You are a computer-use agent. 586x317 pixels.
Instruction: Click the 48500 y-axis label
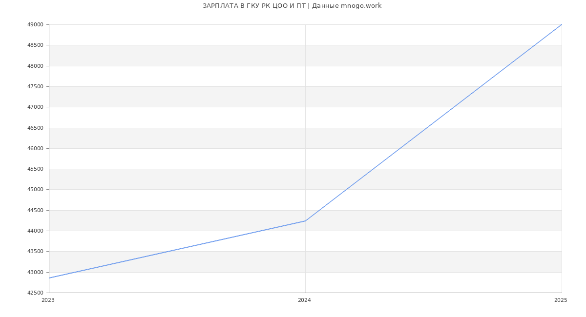[36, 45]
